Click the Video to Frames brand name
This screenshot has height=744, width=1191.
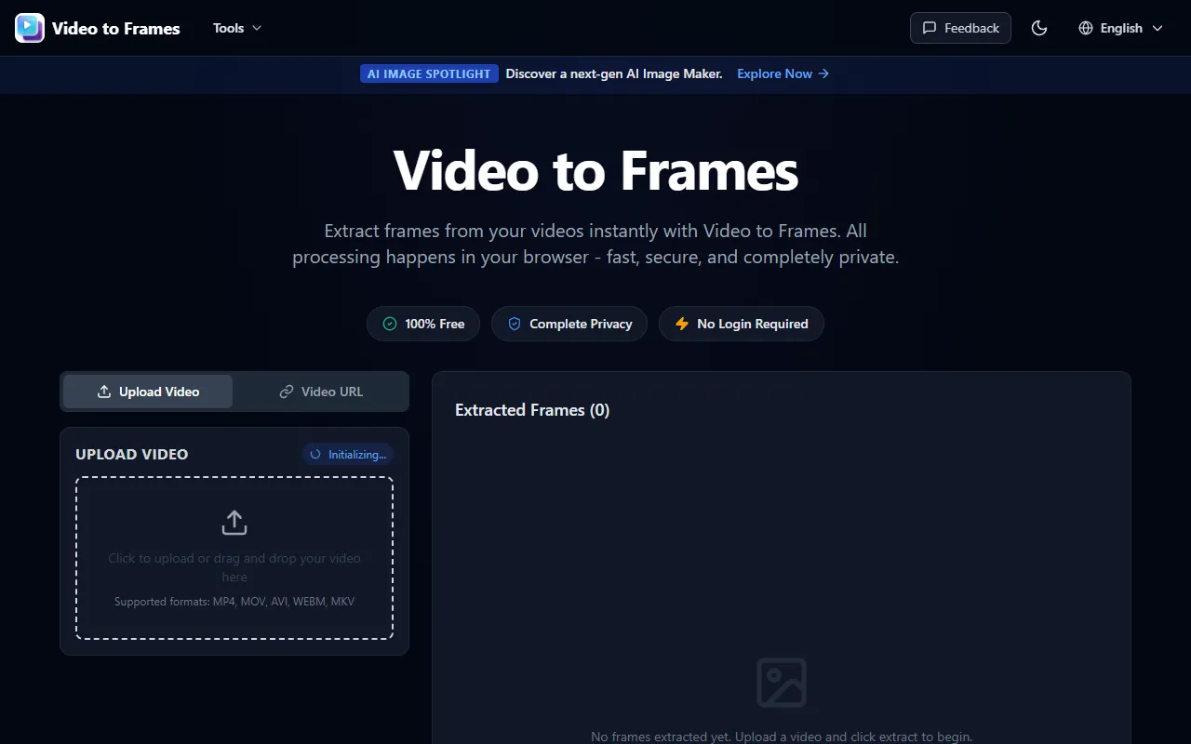point(116,28)
